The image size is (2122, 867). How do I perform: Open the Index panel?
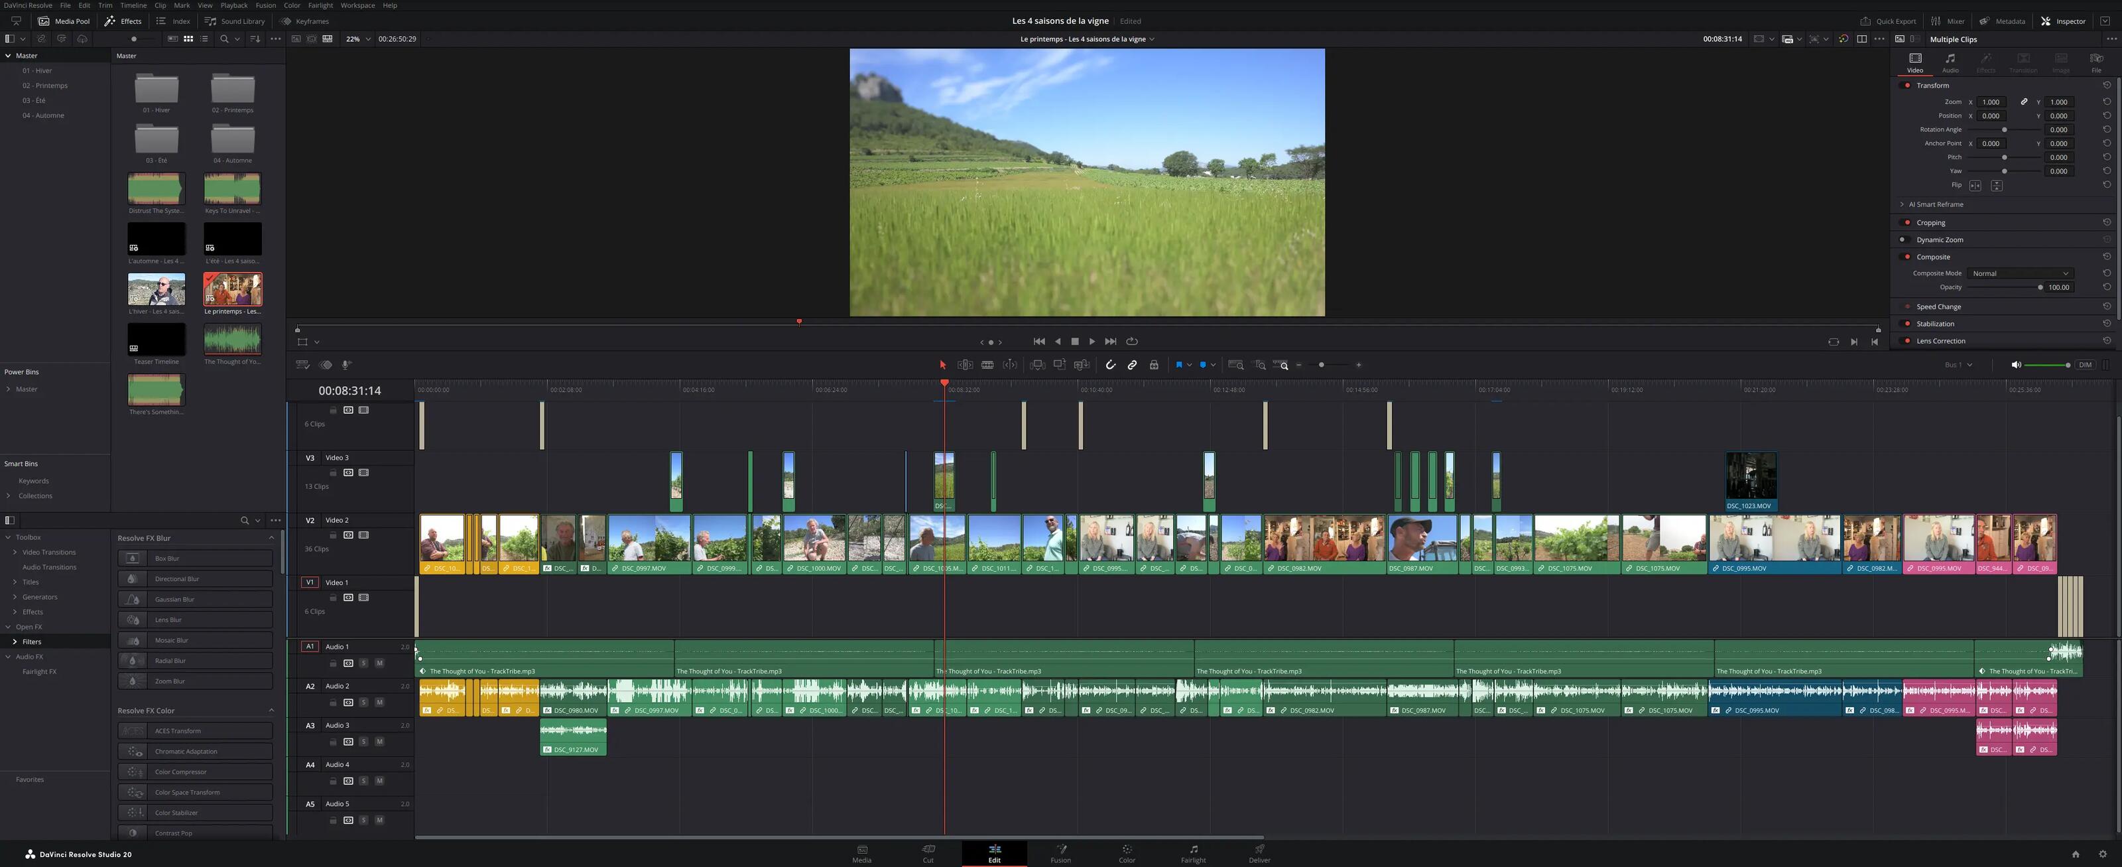173,21
